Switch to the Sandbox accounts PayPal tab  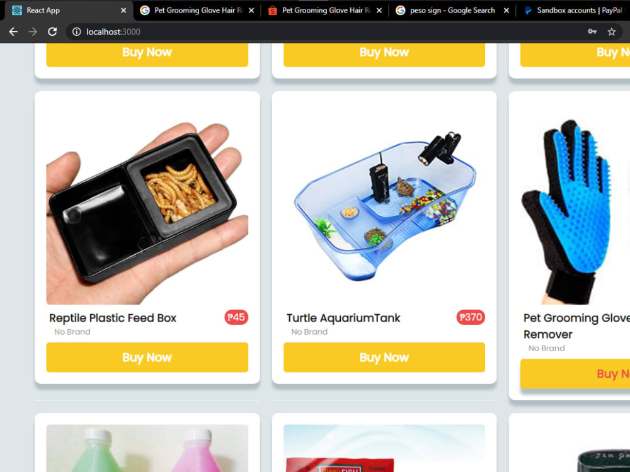pyautogui.click(x=574, y=11)
